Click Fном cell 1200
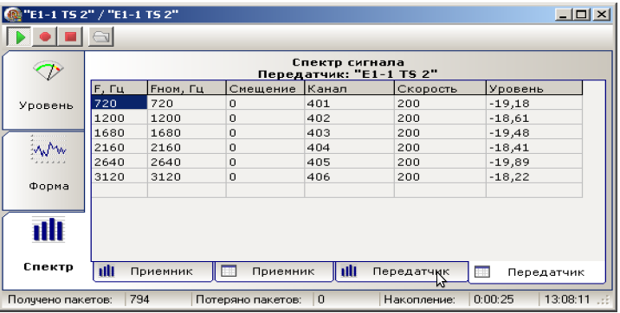 tap(187, 118)
